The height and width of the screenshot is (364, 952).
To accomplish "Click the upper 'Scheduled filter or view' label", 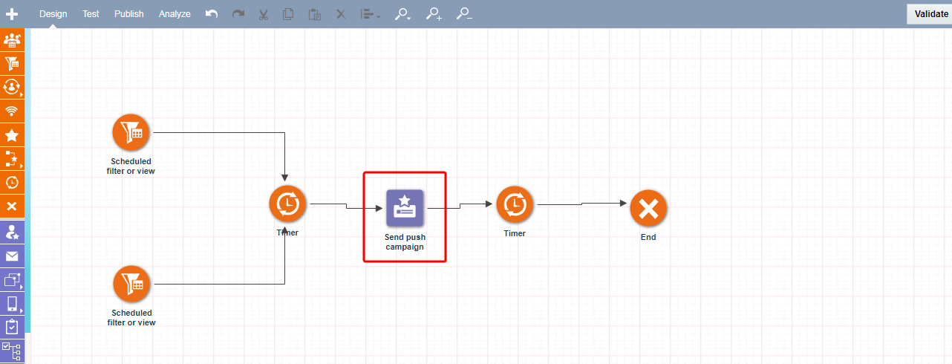I will [131, 166].
